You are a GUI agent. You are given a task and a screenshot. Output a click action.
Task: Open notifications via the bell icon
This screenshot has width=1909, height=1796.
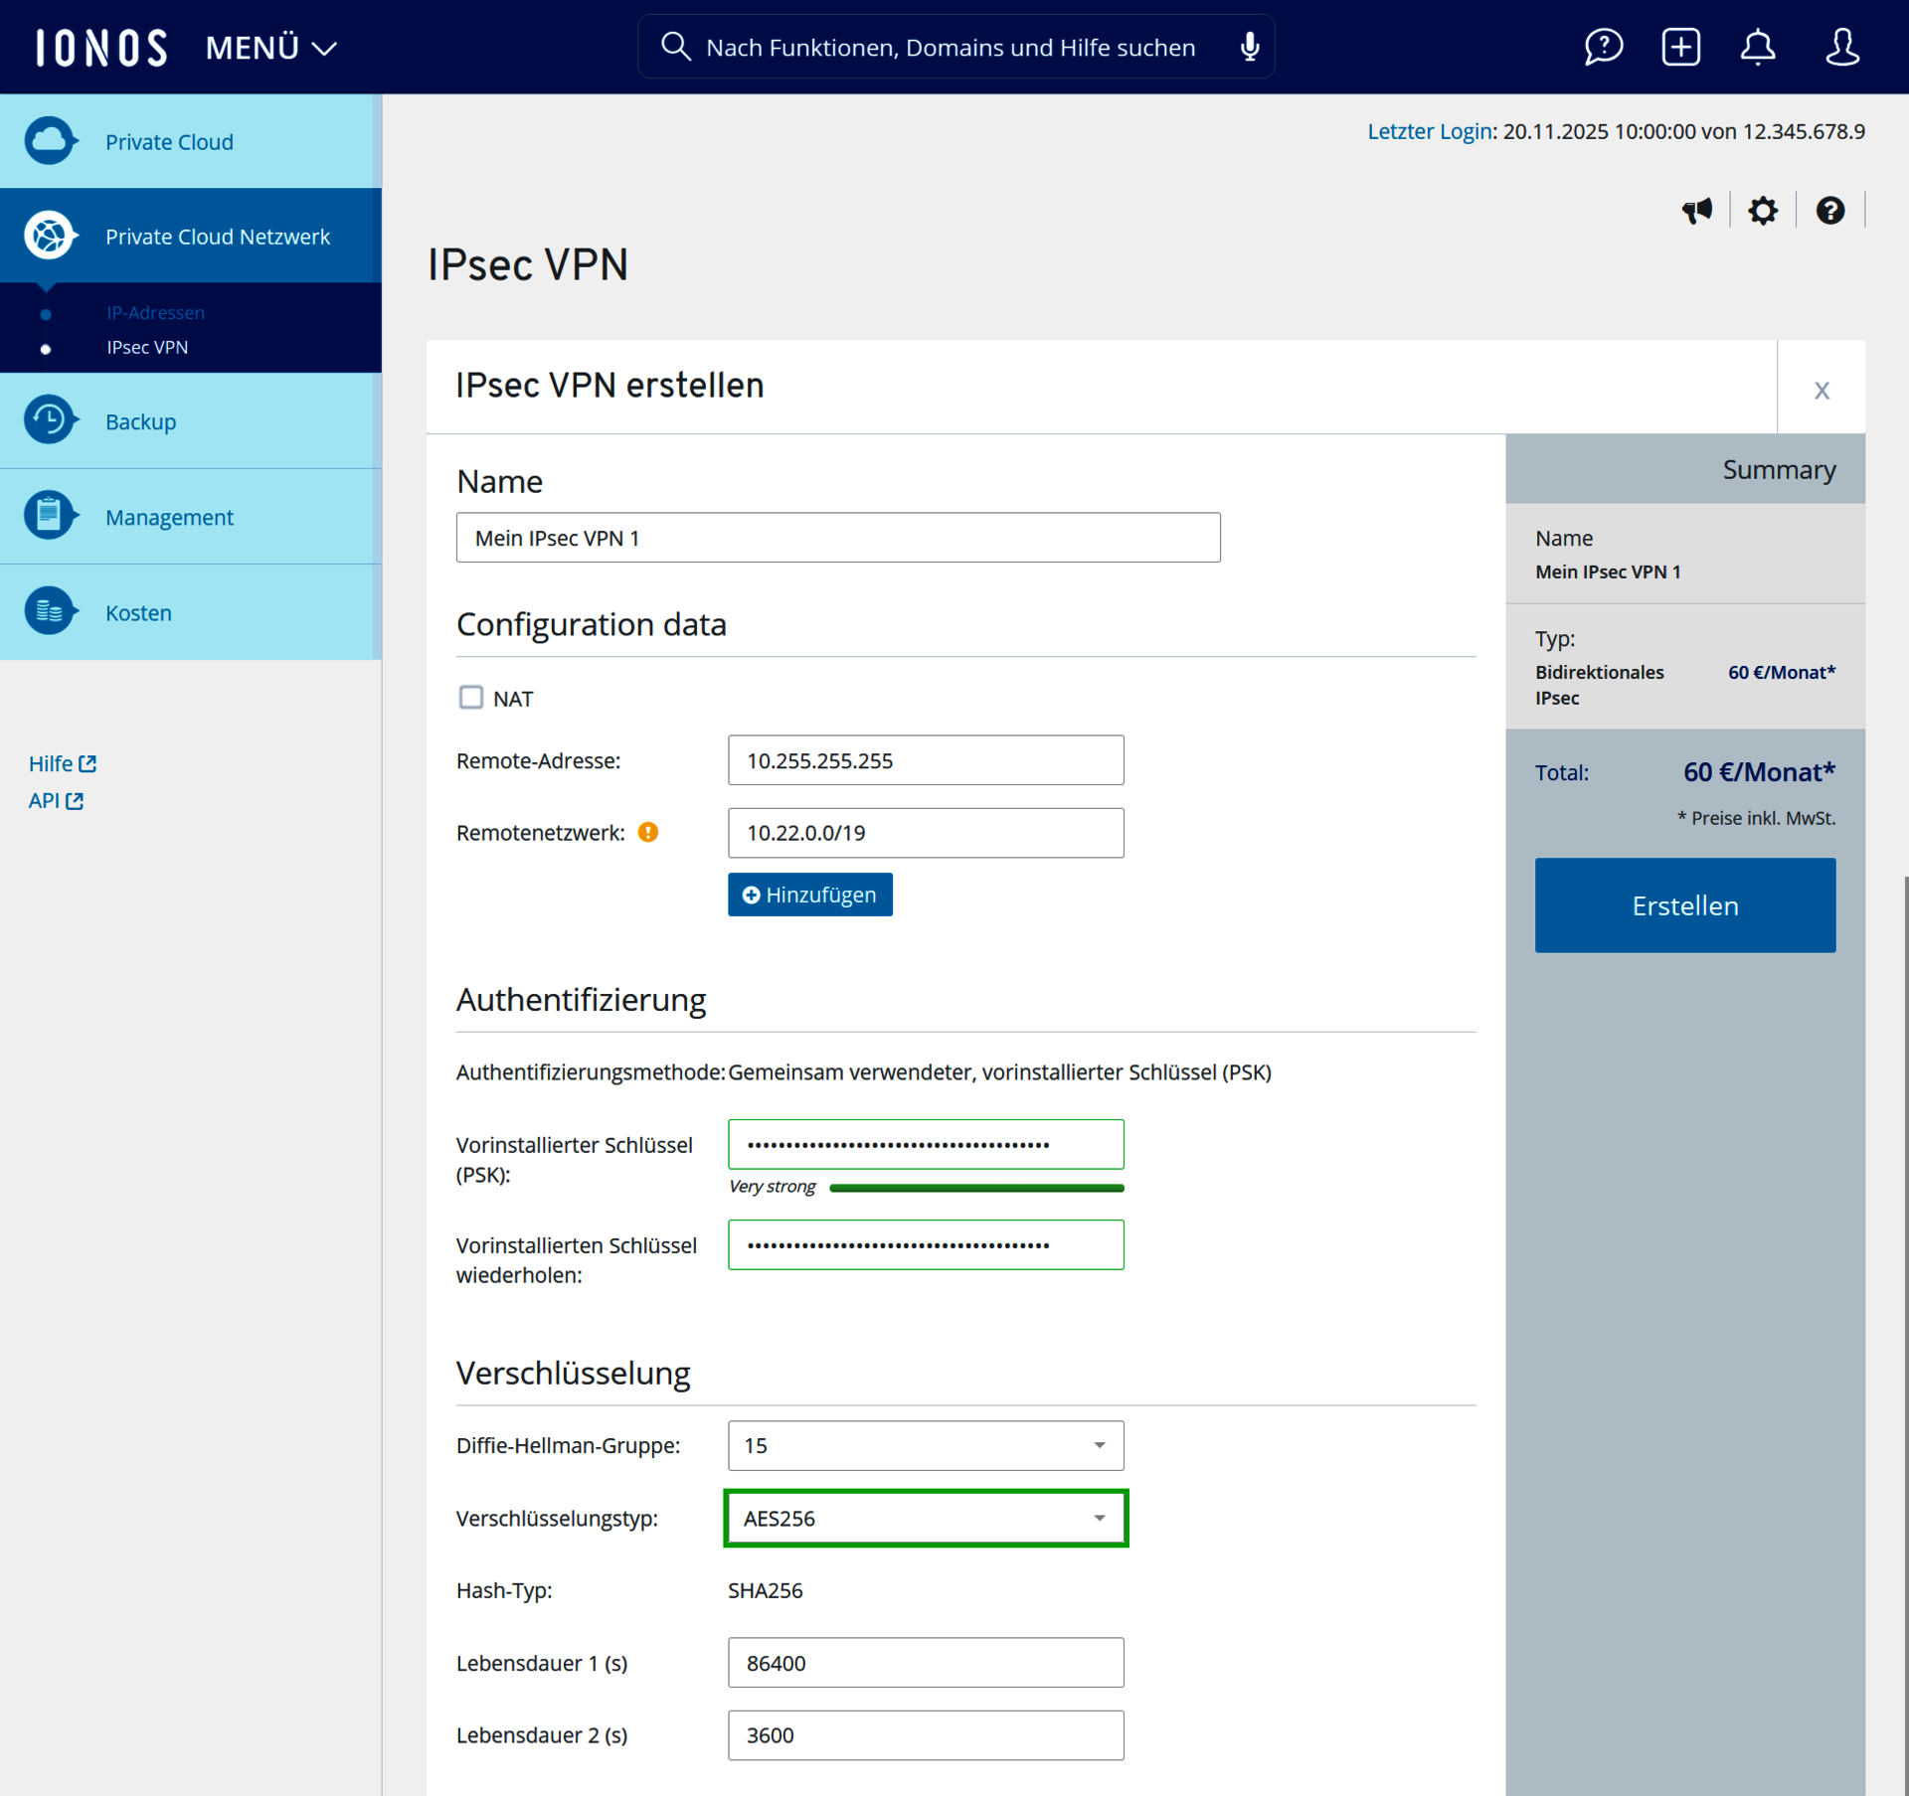pos(1757,47)
